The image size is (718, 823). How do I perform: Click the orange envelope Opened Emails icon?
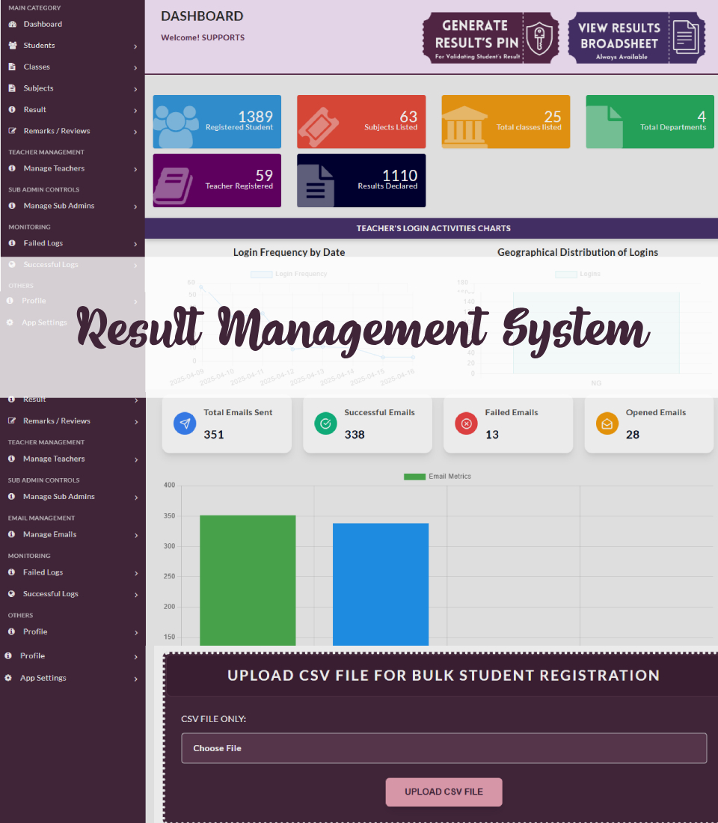(607, 423)
